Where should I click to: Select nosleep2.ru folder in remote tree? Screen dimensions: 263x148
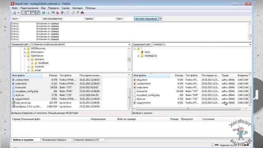click(x=151, y=56)
